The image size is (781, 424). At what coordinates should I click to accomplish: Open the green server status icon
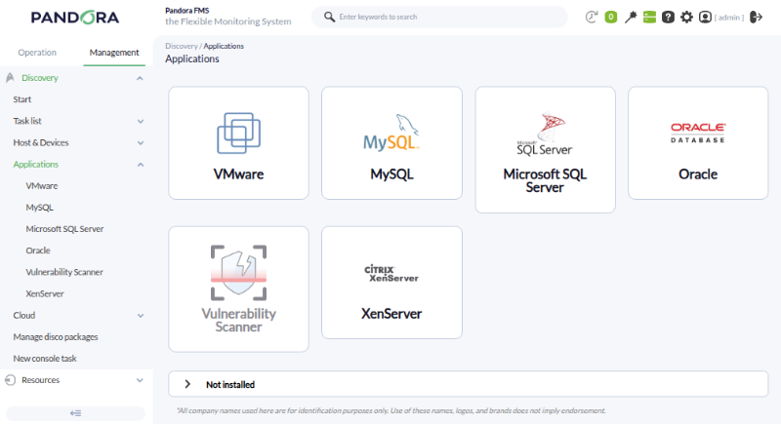click(649, 17)
